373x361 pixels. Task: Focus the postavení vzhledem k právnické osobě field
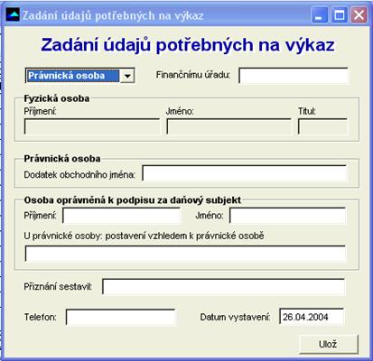point(185,254)
